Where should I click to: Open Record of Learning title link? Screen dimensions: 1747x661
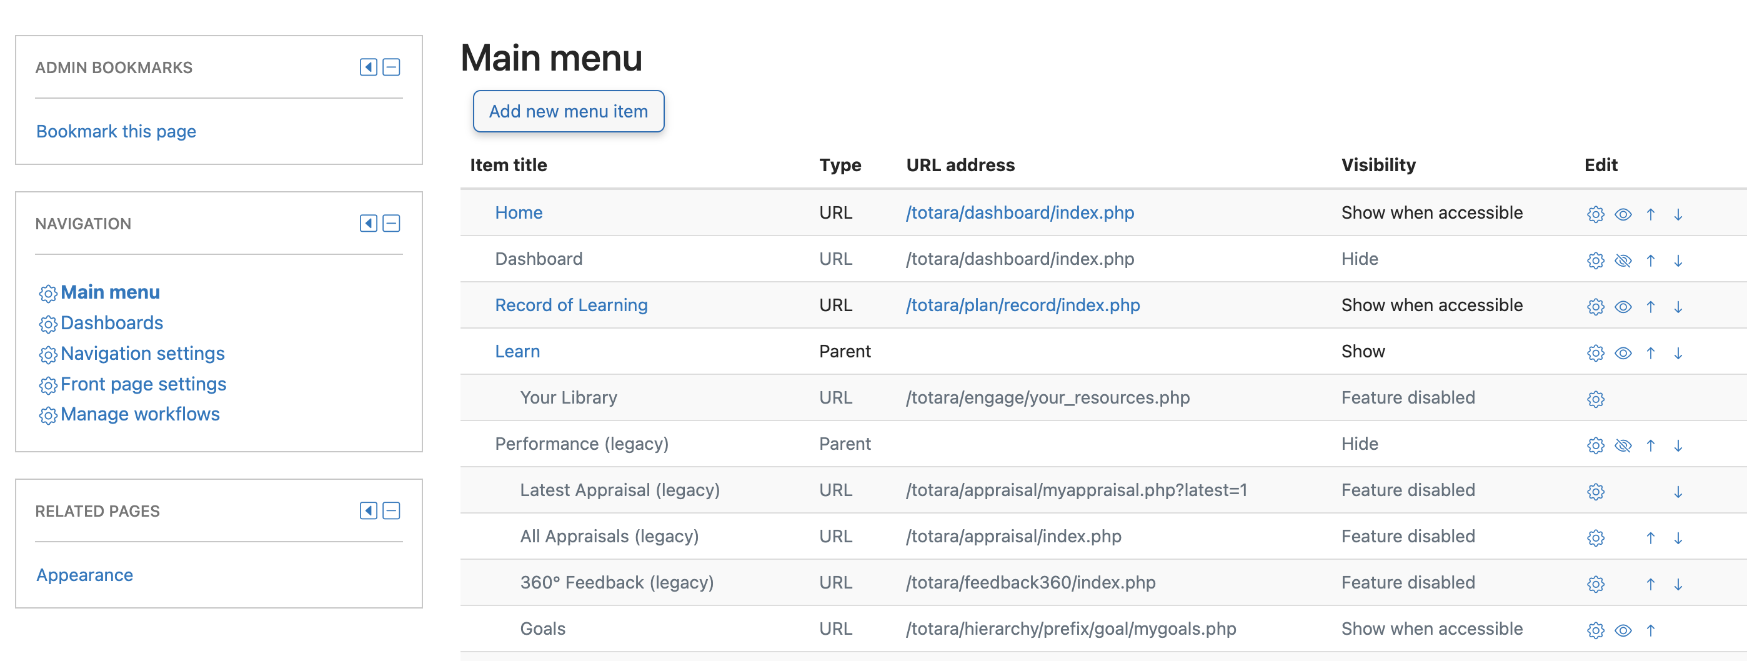pyautogui.click(x=571, y=305)
